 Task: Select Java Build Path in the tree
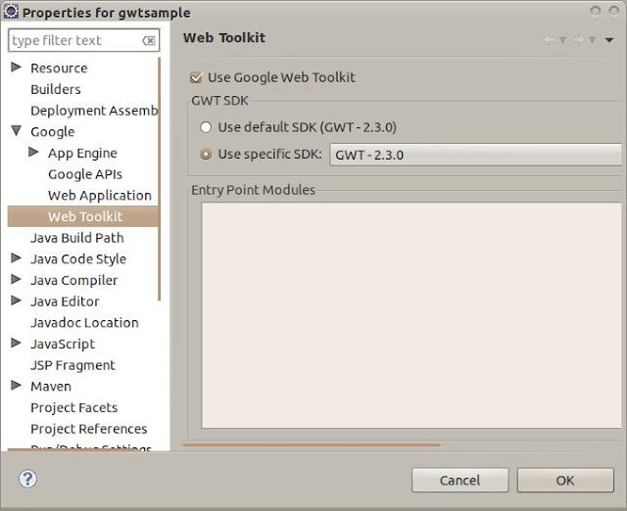77,238
